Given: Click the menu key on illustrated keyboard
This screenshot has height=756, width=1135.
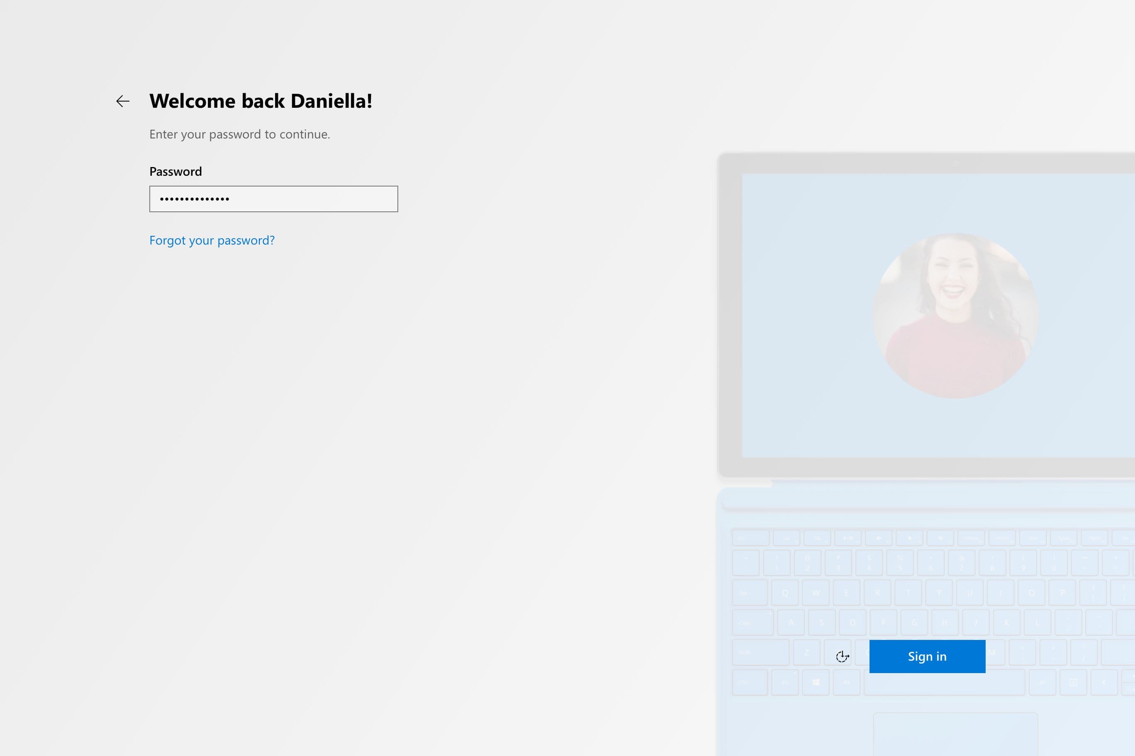Looking at the screenshot, I should coord(1073,682).
